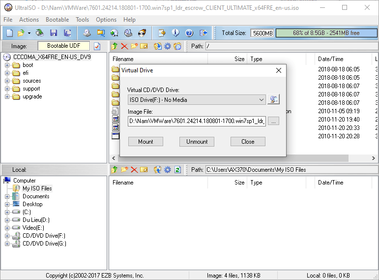Click the Exit door toolbar icon

(204, 33)
